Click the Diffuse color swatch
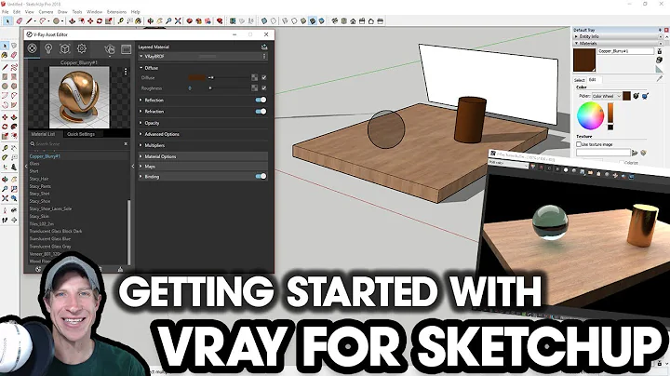The height and width of the screenshot is (376, 670). [197, 77]
